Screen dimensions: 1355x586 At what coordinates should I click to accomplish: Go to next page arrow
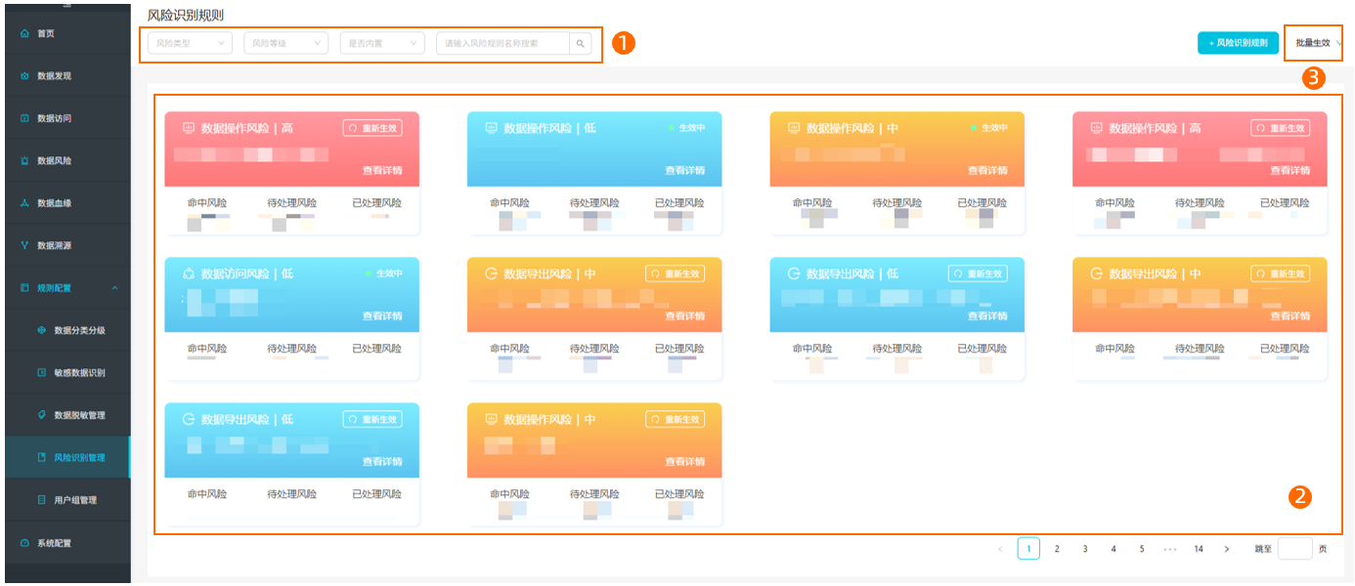(1227, 549)
